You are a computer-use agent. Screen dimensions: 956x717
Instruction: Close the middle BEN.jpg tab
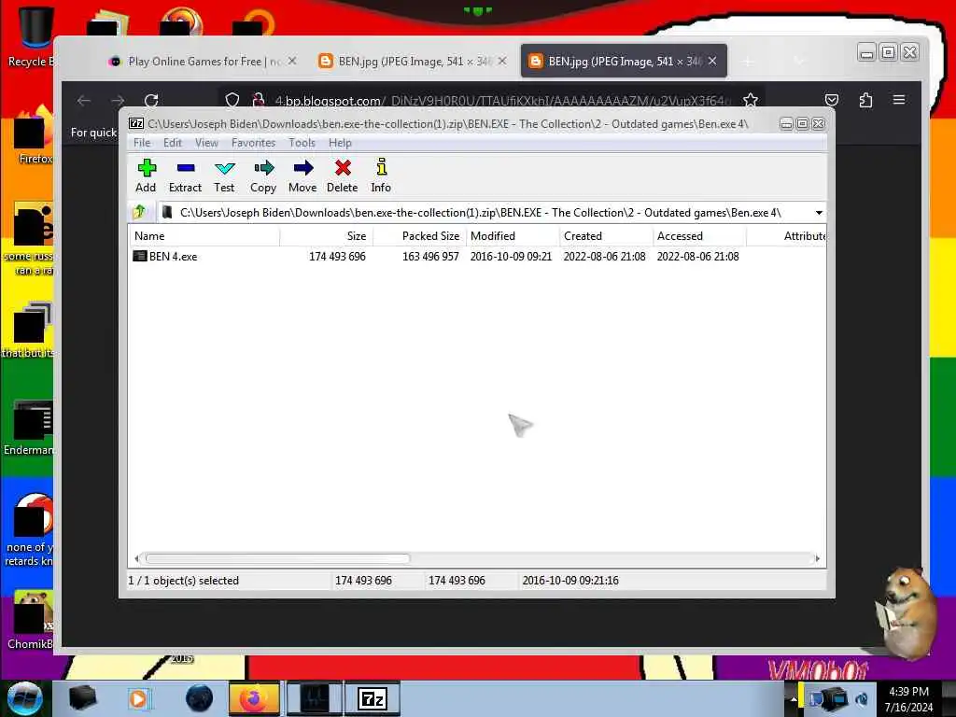pyautogui.click(x=502, y=61)
